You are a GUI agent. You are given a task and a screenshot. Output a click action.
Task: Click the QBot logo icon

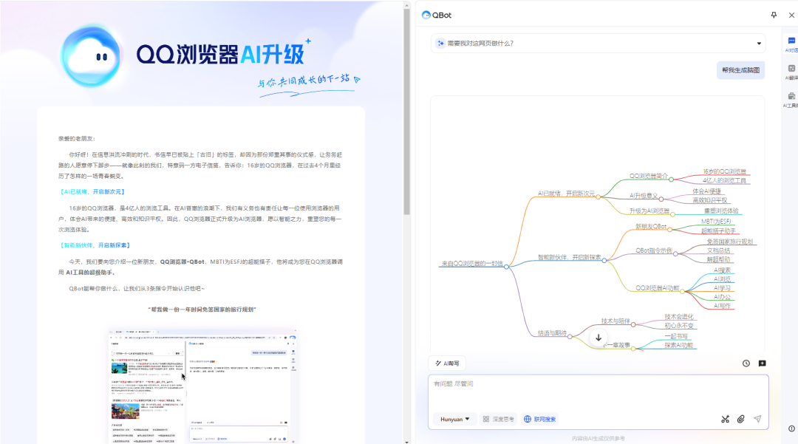click(x=426, y=15)
